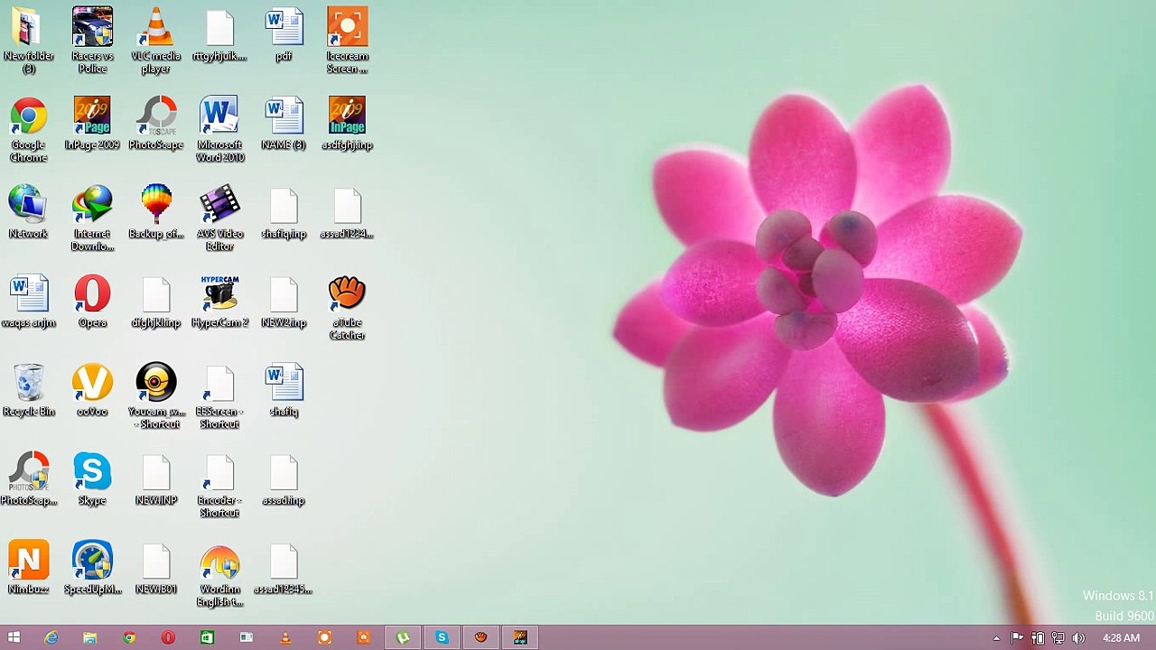Switch to uTorrent in the taskbar
Screen dimensions: 1156x650
403,637
